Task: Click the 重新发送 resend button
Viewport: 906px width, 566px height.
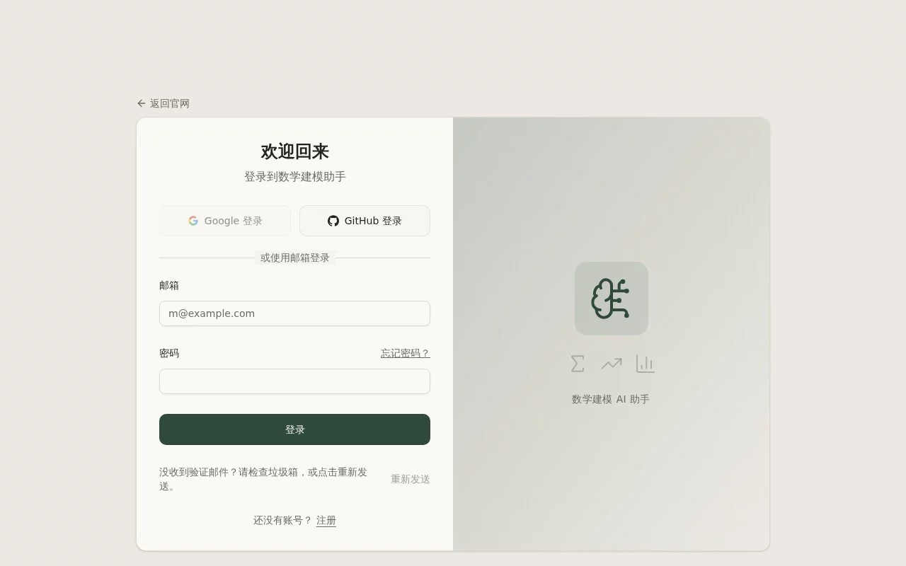Action: pos(411,479)
